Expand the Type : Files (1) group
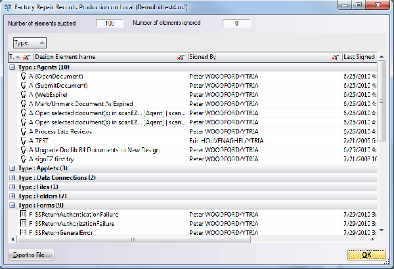Screen dimensions: 394x269 [x=12, y=187]
